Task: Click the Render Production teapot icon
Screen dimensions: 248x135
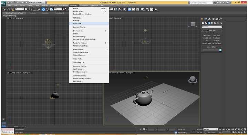Action: point(156,9)
